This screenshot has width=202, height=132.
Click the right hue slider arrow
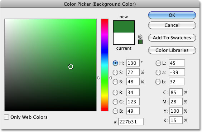[110, 78]
